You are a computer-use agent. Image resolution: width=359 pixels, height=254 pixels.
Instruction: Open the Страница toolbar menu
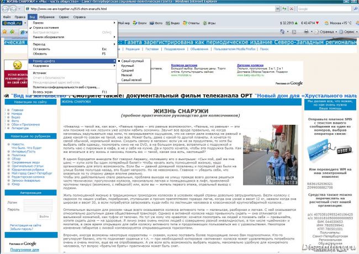[x=326, y=32]
